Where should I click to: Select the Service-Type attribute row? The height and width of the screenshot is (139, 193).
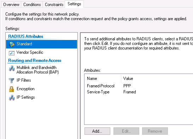139,92
